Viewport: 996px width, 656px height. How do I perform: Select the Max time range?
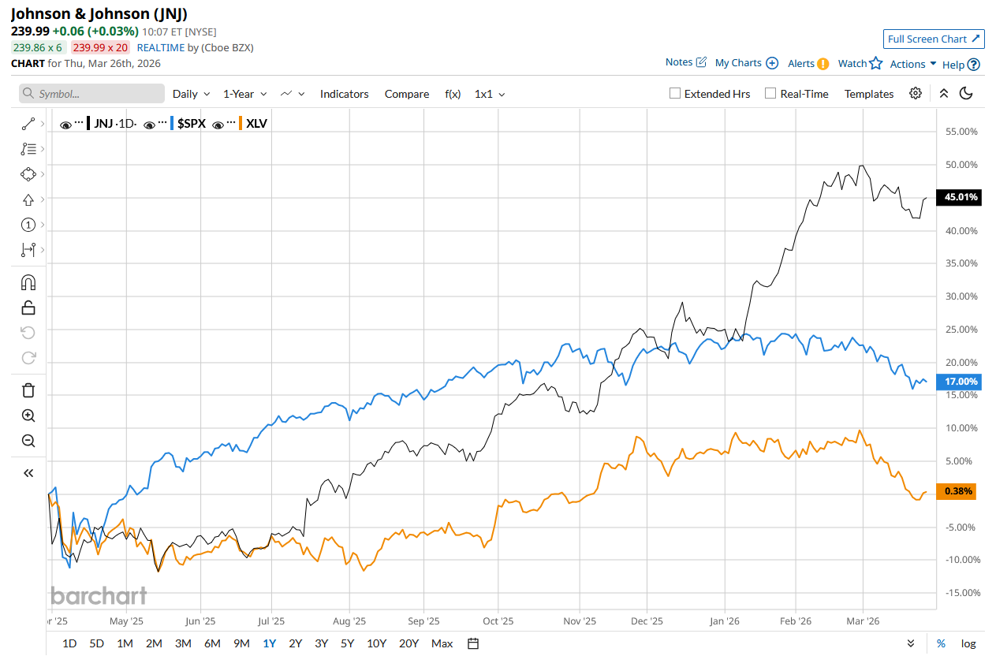pyautogui.click(x=442, y=643)
